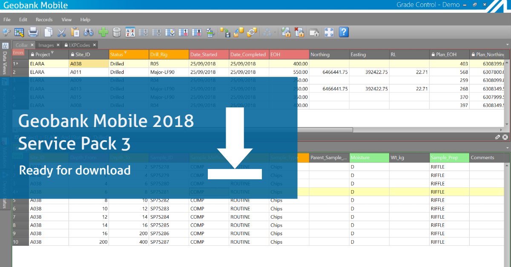Open filter on Project column header
The width and height of the screenshot is (511, 267).
pos(53,53)
